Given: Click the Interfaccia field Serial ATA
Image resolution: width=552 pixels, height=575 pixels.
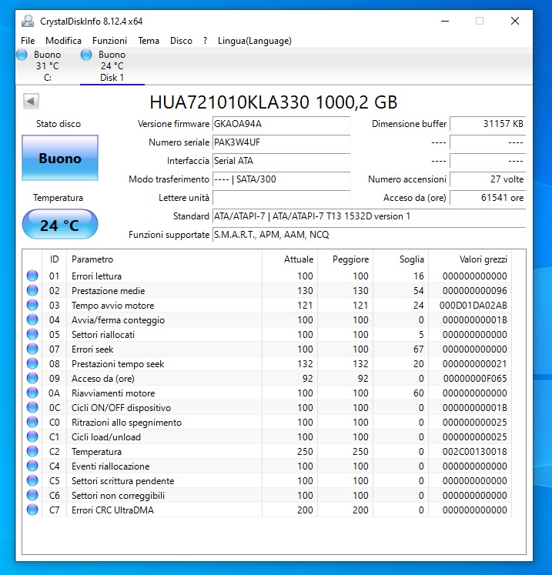Looking at the screenshot, I should 281,161.
